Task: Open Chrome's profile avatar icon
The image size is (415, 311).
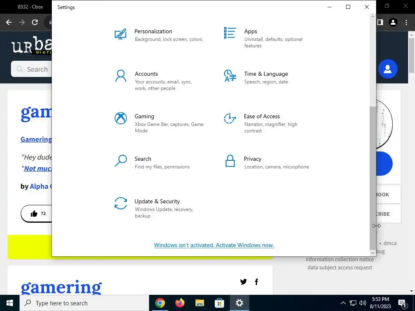Action: (393, 22)
